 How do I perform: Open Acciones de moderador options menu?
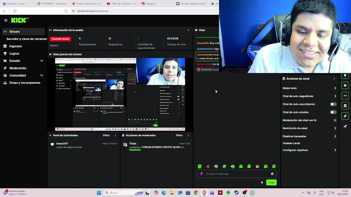pyautogui.click(x=188, y=135)
